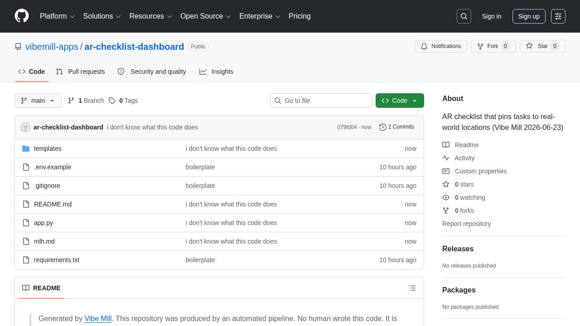Expand the Platform menu
This screenshot has height=326, width=580.
tap(58, 16)
